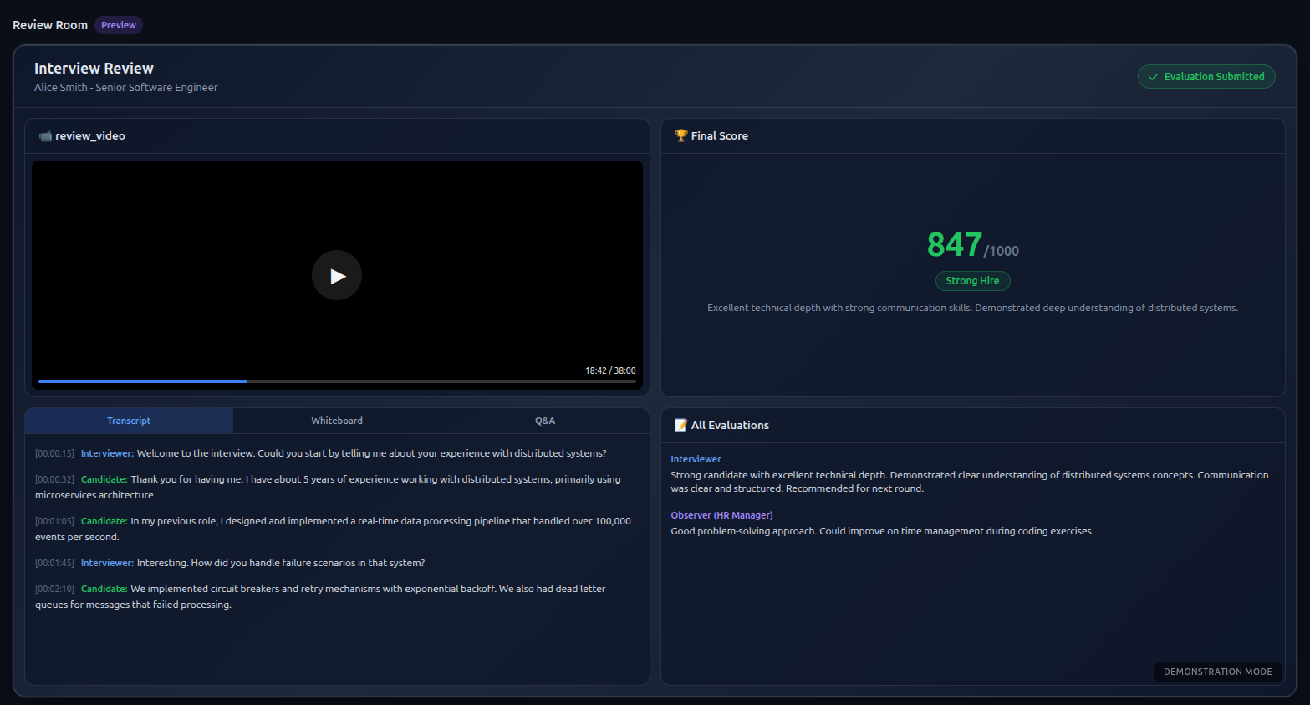Click the Strong Hire badge
Viewport: 1310px width, 705px height.
click(x=972, y=281)
